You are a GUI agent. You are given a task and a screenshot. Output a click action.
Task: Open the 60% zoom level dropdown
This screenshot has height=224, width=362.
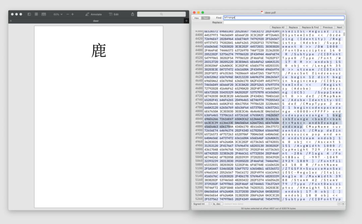point(58,14)
